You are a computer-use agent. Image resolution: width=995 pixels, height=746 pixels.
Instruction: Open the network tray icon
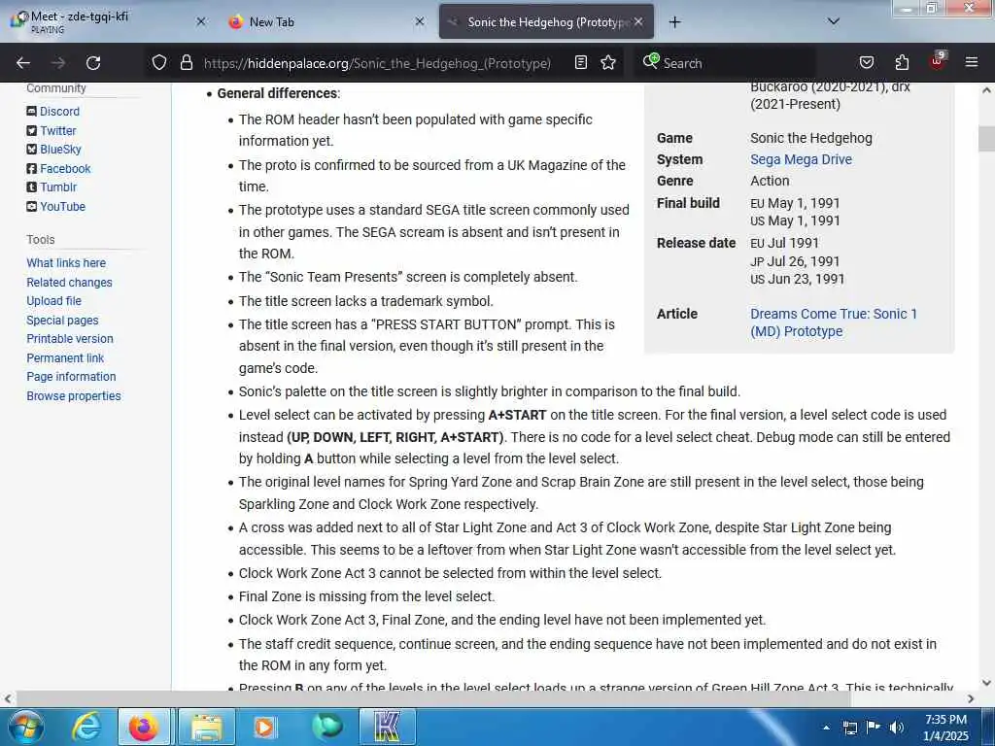(x=850, y=728)
